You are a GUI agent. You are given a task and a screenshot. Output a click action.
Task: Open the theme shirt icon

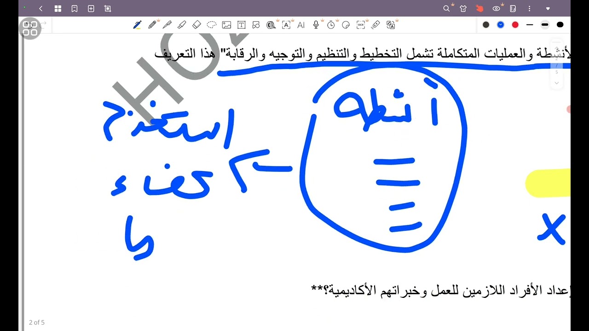[x=463, y=8]
